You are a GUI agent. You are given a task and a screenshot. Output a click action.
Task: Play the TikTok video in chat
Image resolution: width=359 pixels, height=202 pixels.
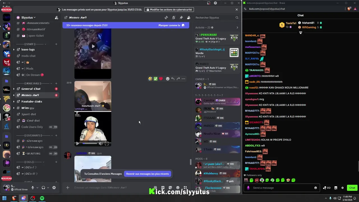coord(78,143)
